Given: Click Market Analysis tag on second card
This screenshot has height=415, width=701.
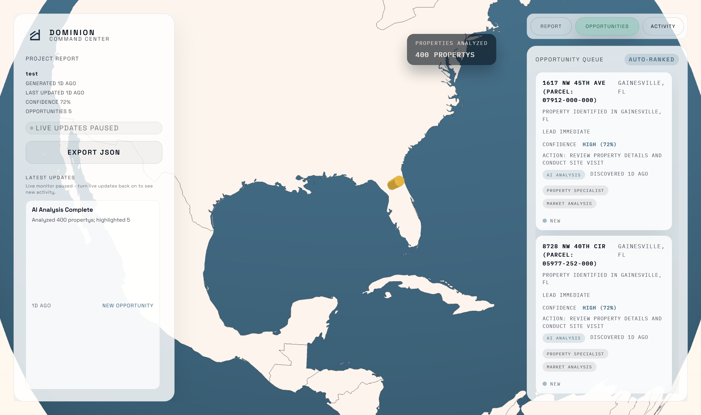Looking at the screenshot, I should click(569, 367).
